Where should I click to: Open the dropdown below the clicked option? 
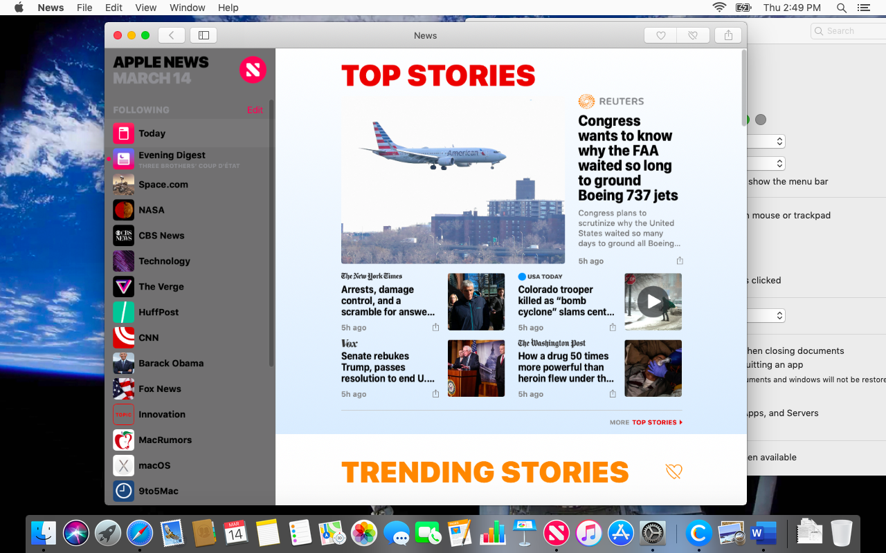coord(767,315)
